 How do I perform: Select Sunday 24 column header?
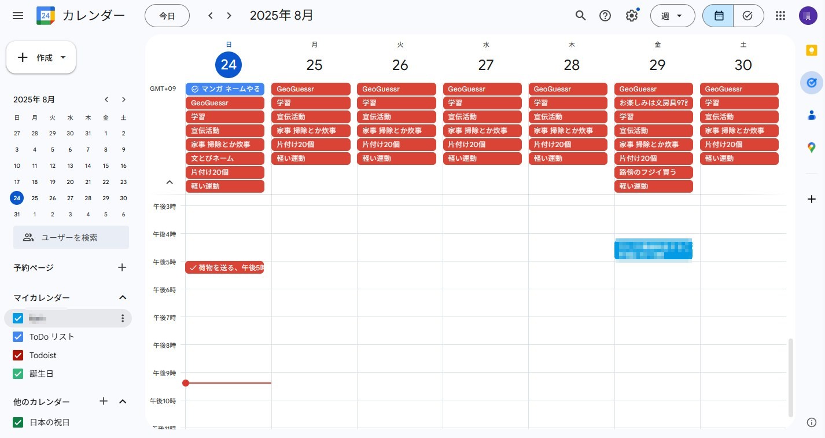point(229,64)
